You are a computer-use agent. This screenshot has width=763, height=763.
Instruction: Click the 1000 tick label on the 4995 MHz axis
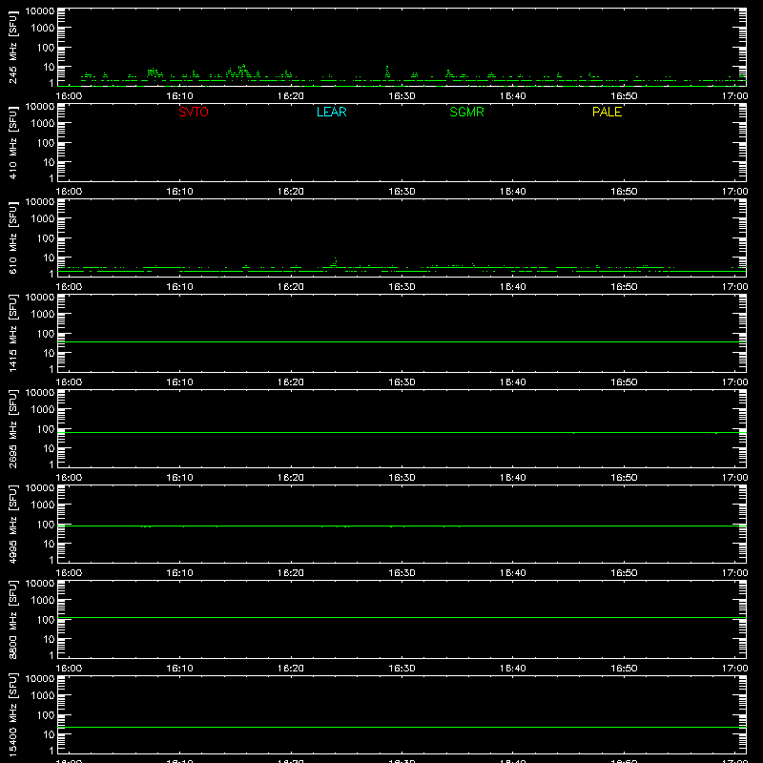[x=43, y=505]
